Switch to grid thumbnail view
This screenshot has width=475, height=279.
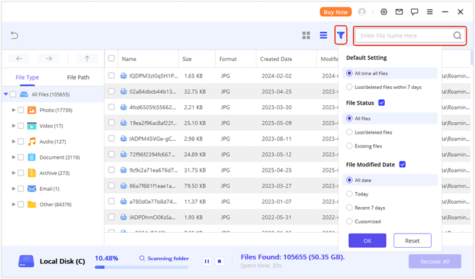306,35
